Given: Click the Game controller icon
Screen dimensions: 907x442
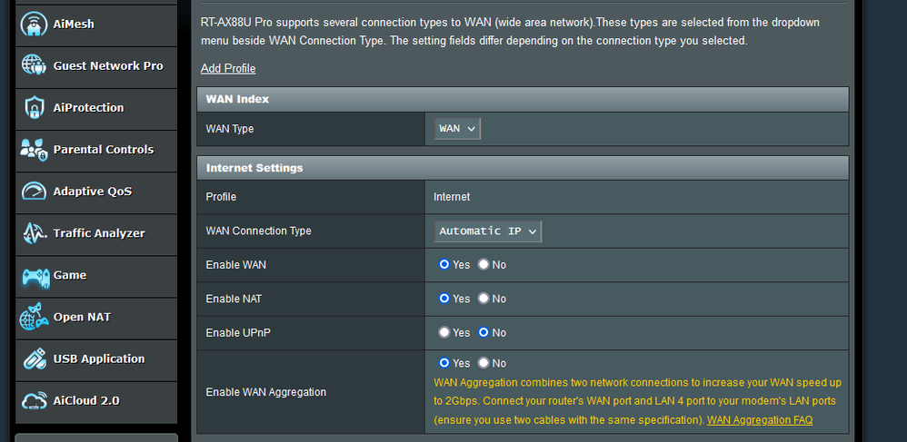Looking at the screenshot, I should click(34, 275).
